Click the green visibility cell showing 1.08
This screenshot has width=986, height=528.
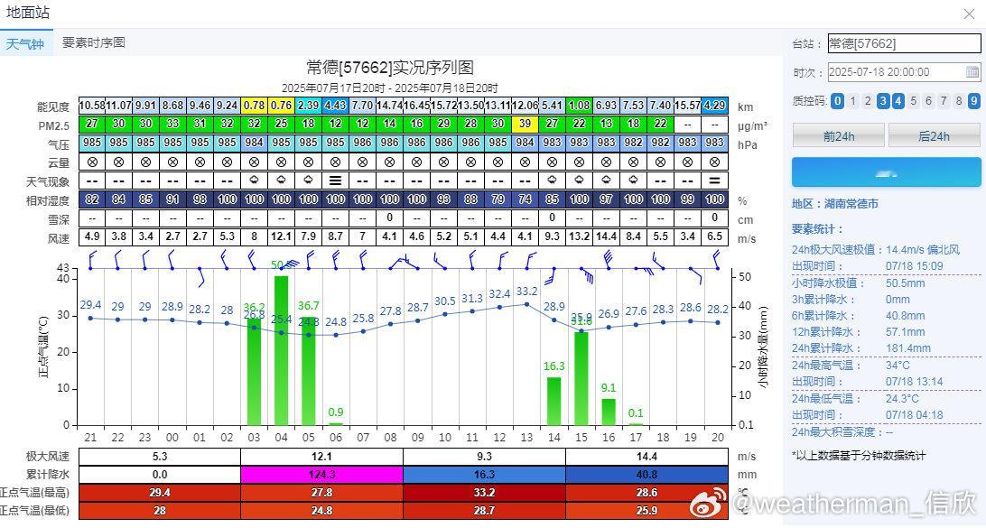pyautogui.click(x=579, y=106)
